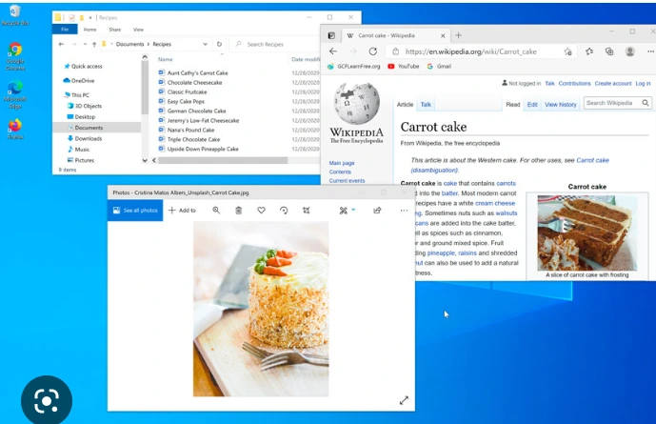Viewport: 656px width, 424px height.
Task: Select OneDrive in navigation pane
Action: tap(79, 80)
